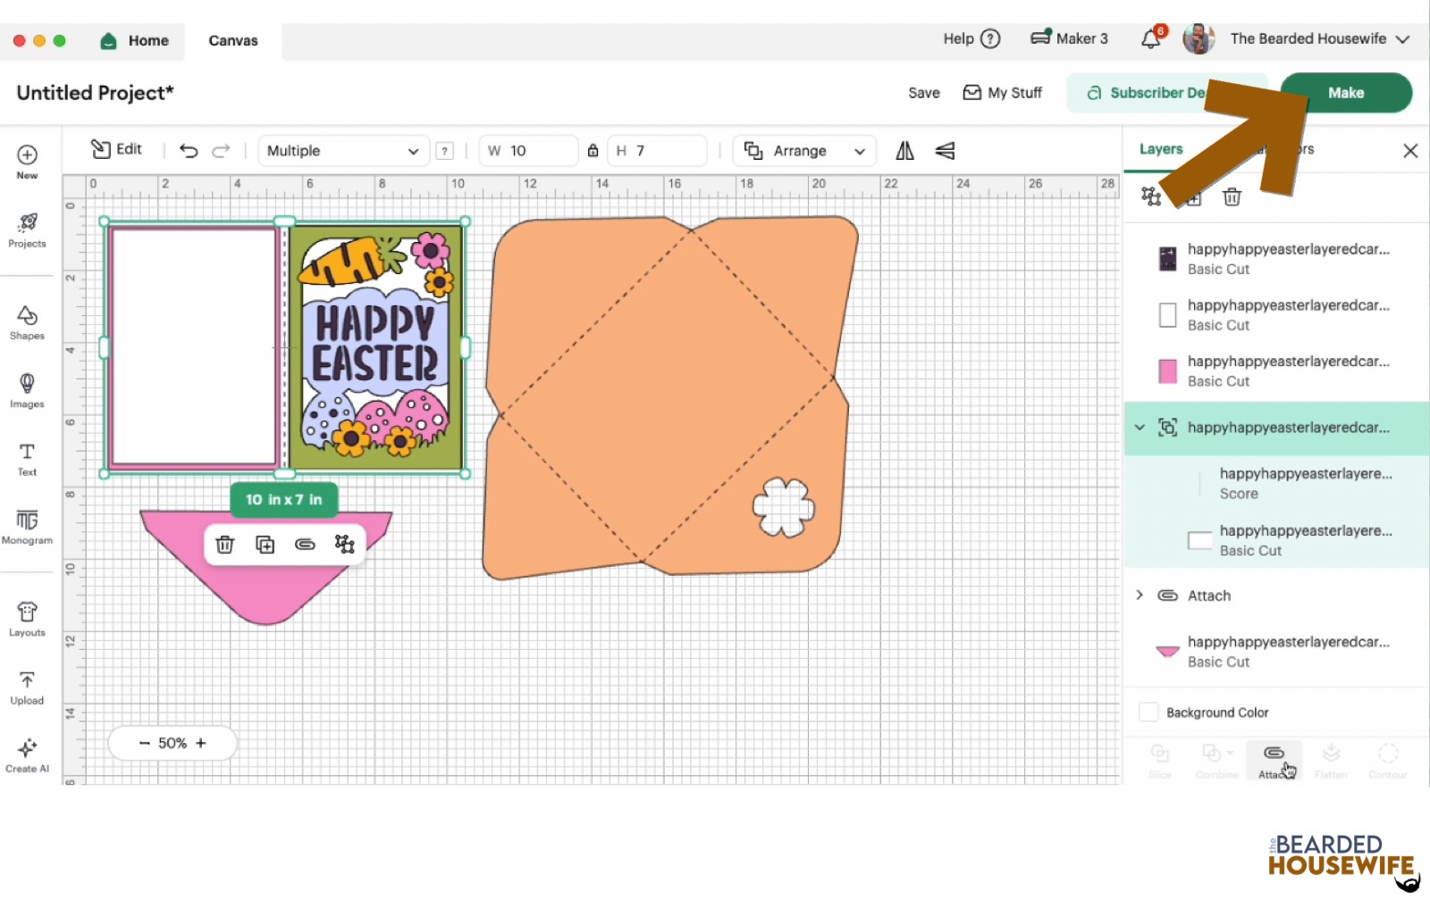This screenshot has width=1430, height=908.
Task: Click Attach at bottom of Layers panel
Action: coord(1274,761)
